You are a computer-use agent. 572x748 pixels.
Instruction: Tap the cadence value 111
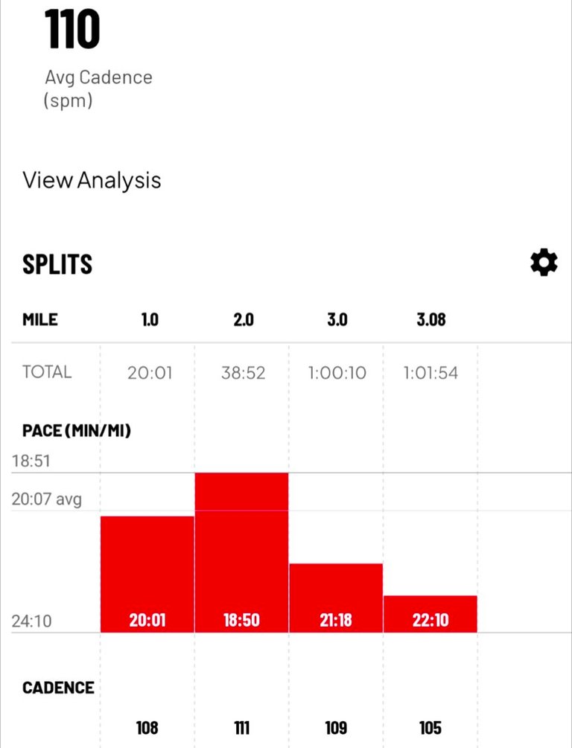click(x=241, y=727)
